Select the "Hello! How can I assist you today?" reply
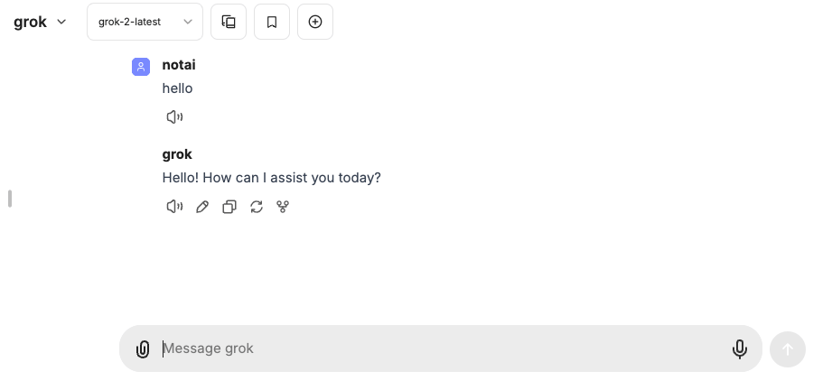The height and width of the screenshot is (381, 832). [271, 178]
